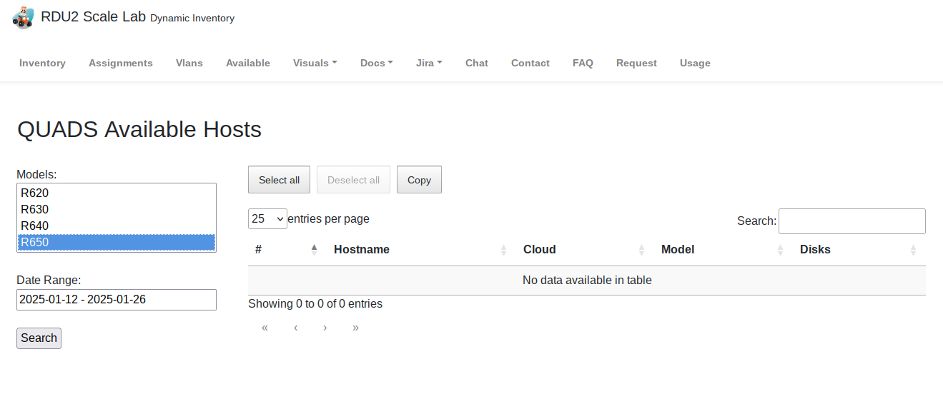The height and width of the screenshot is (399, 943).
Task: Go to previous page of results
Action: coord(295,328)
